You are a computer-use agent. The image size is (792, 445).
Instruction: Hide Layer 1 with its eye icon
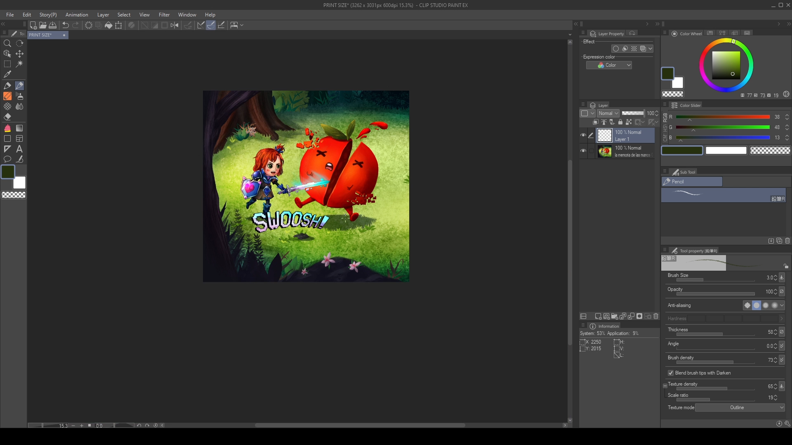[x=583, y=135]
